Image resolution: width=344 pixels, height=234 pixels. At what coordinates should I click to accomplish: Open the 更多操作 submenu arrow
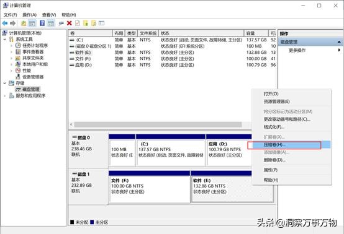coord(339,50)
